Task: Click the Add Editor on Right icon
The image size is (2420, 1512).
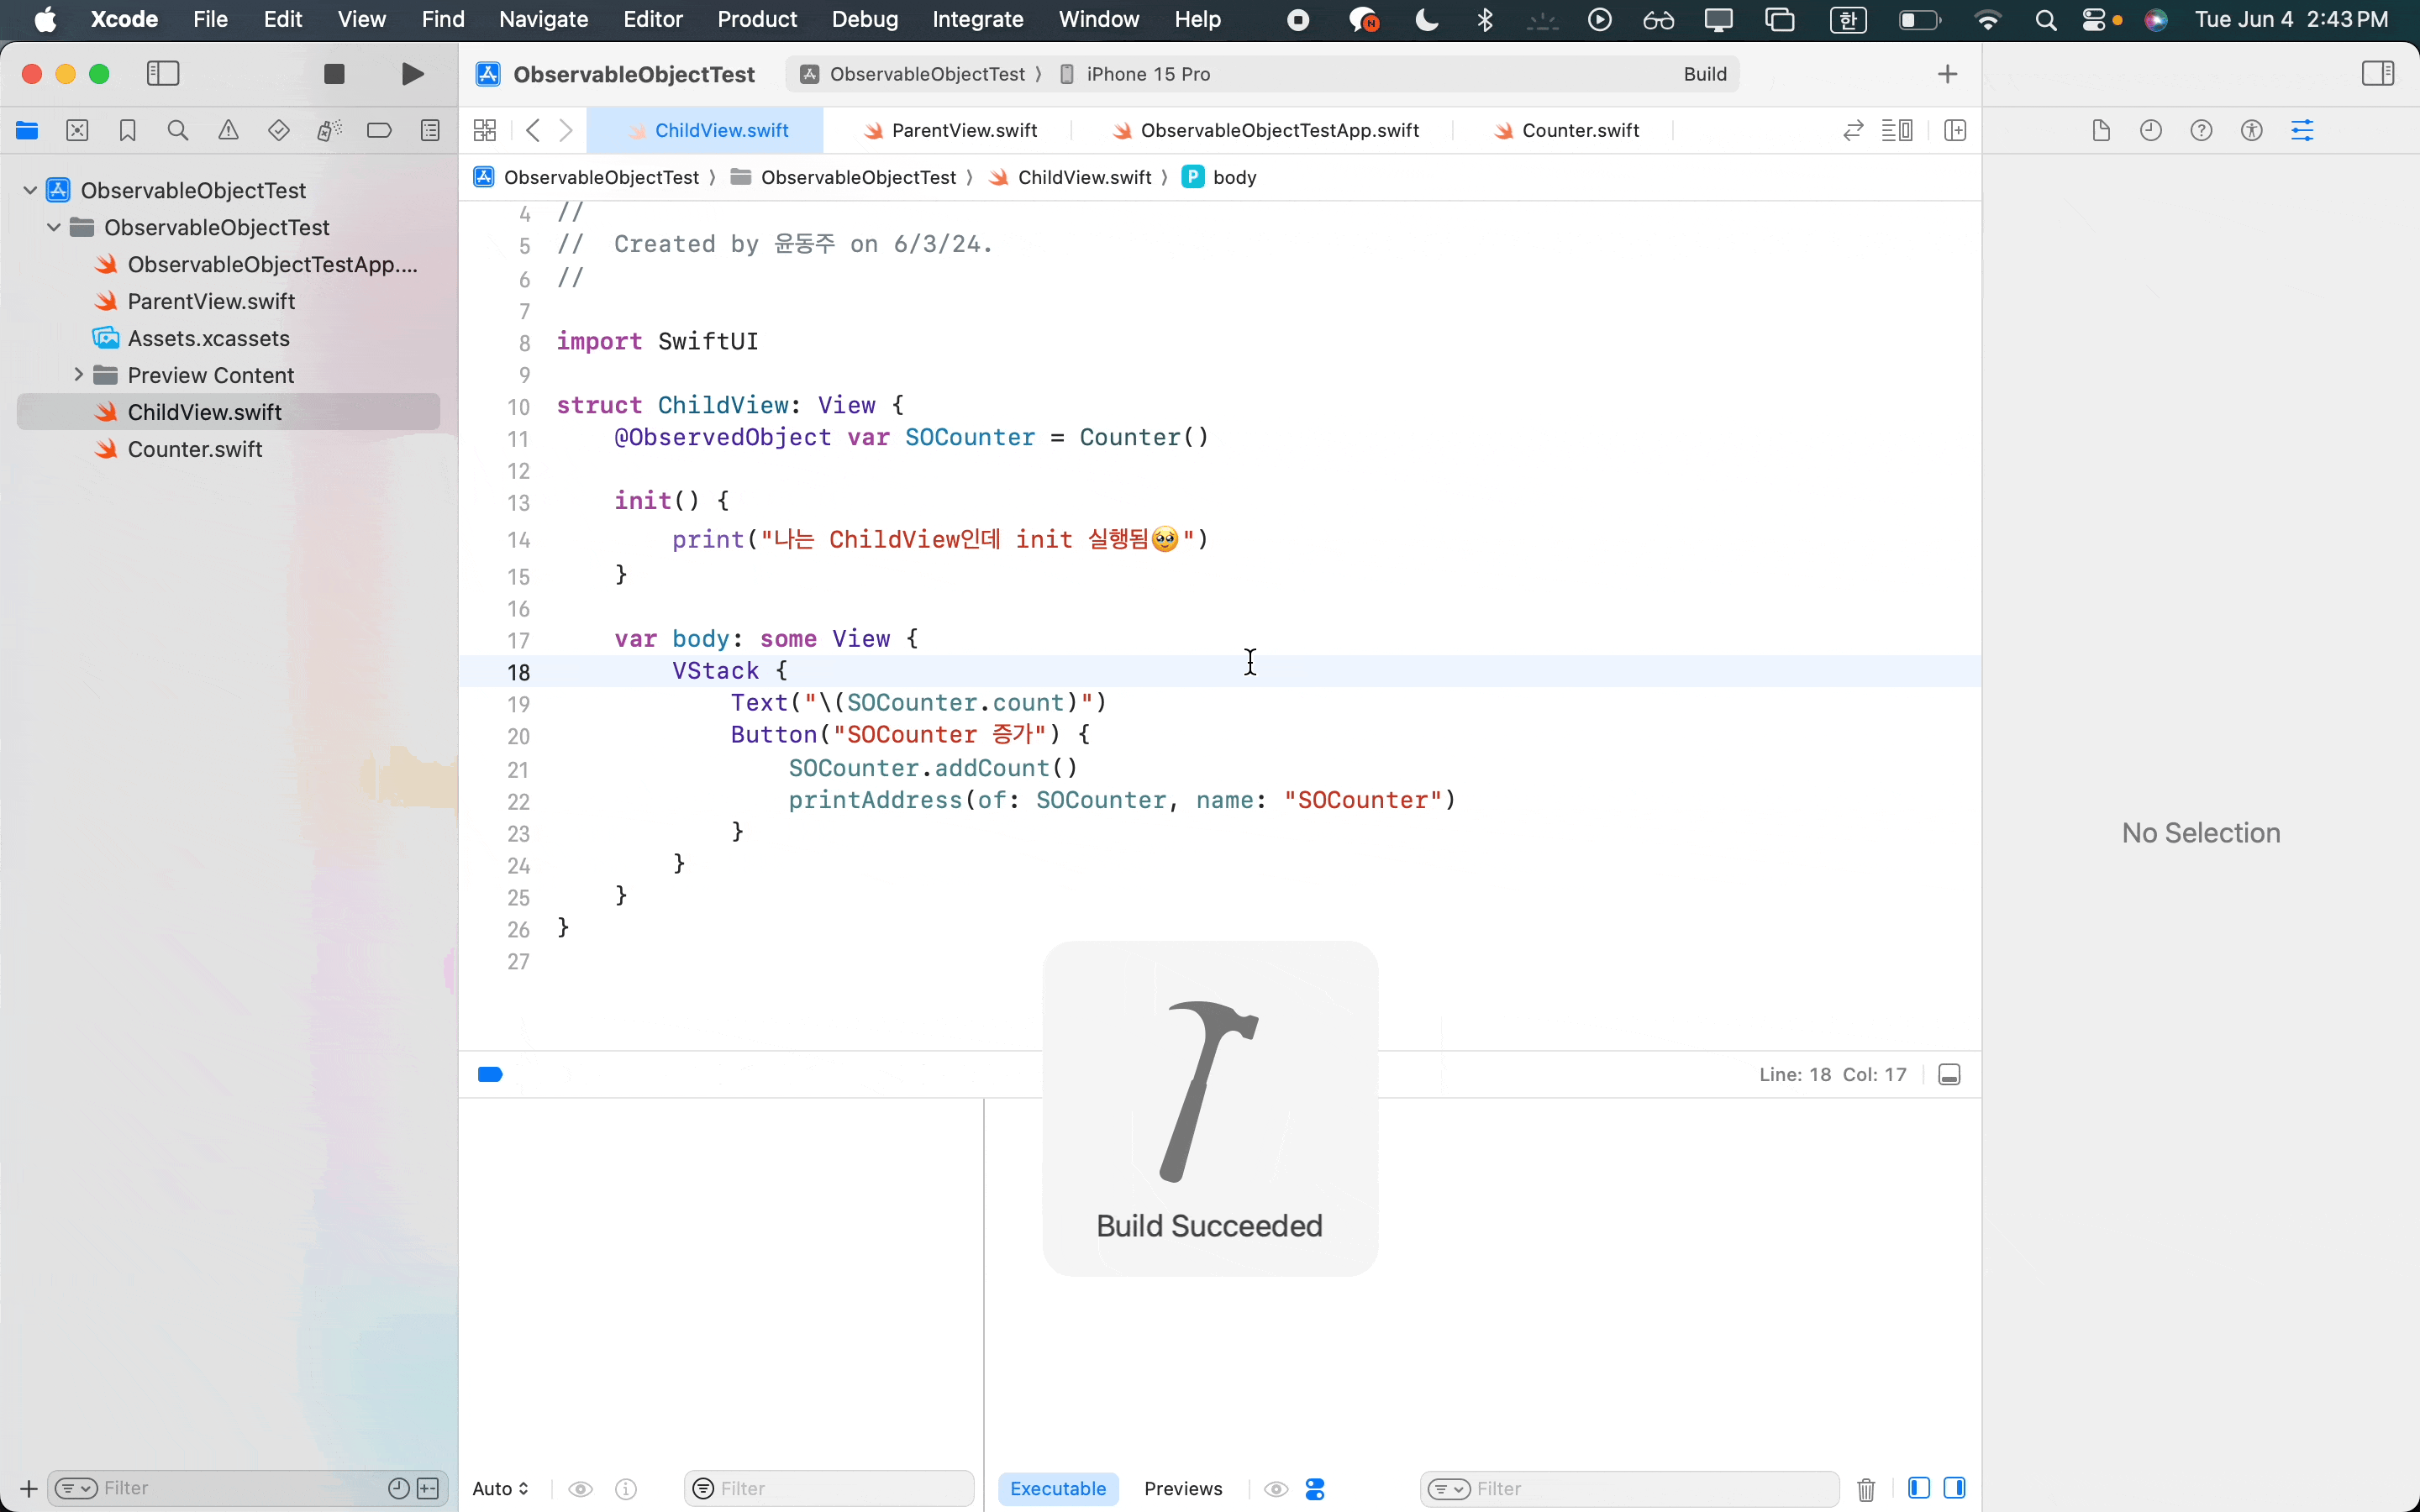Action: click(x=1955, y=130)
